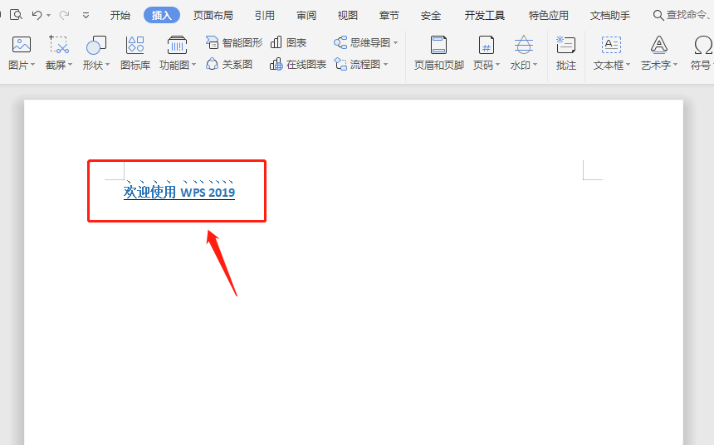The width and height of the screenshot is (714, 445).
Task: Open the 审阅 (Review) tab
Action: click(x=306, y=16)
